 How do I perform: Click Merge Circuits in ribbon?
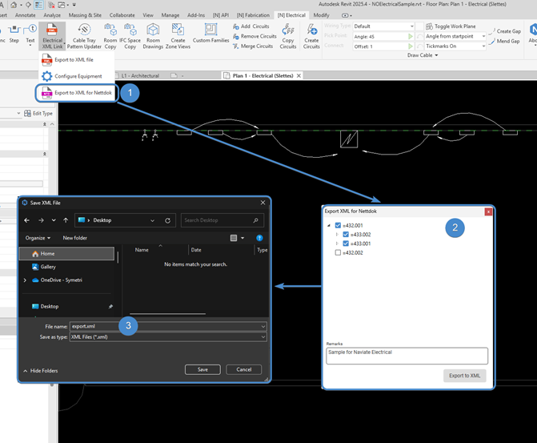pos(253,46)
